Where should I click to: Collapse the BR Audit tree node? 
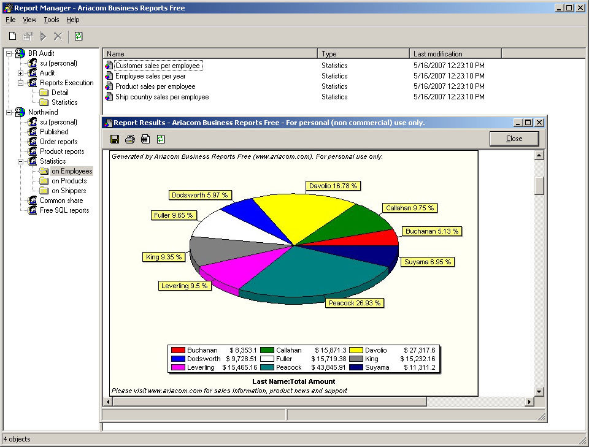pyautogui.click(x=9, y=54)
